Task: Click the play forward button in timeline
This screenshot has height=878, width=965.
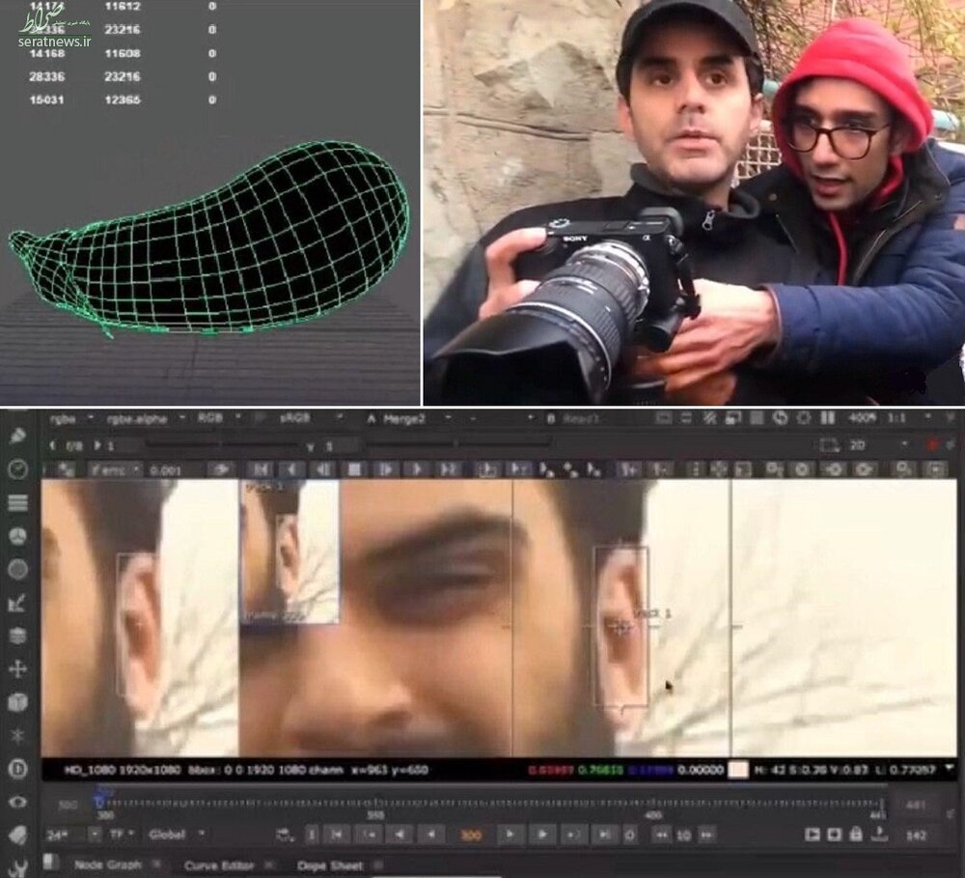Action: click(510, 835)
